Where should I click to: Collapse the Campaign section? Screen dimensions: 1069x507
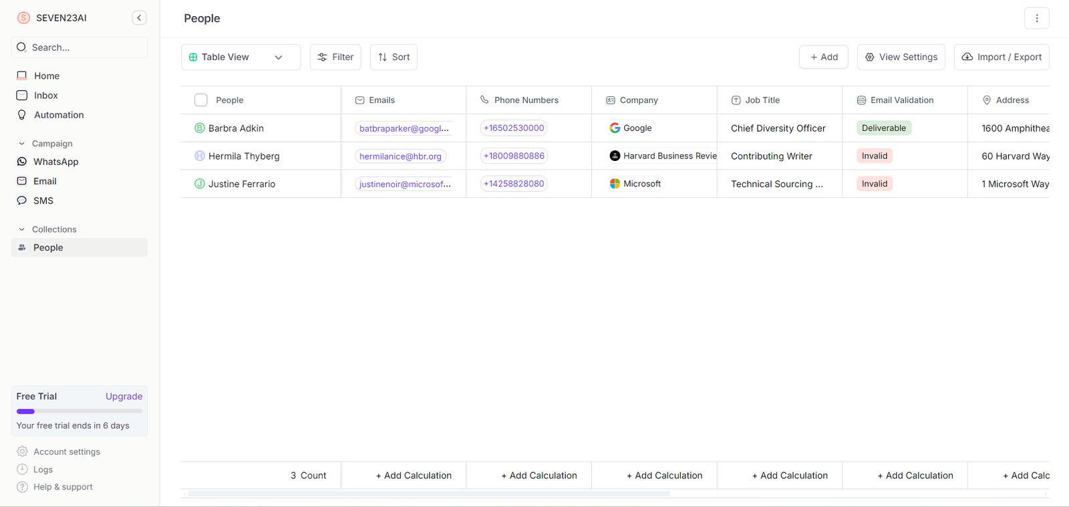coord(21,144)
